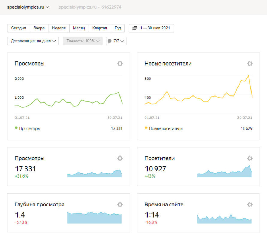
Task: Open gear settings for Глубина просмотра widget
Action: pyautogui.click(x=120, y=205)
